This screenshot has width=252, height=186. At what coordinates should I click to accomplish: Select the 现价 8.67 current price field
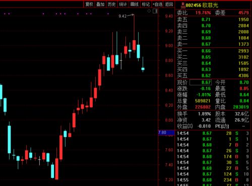(x=201, y=82)
